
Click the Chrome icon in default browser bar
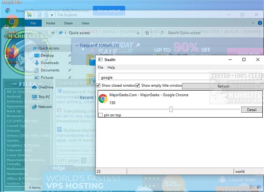(x=8, y=11)
